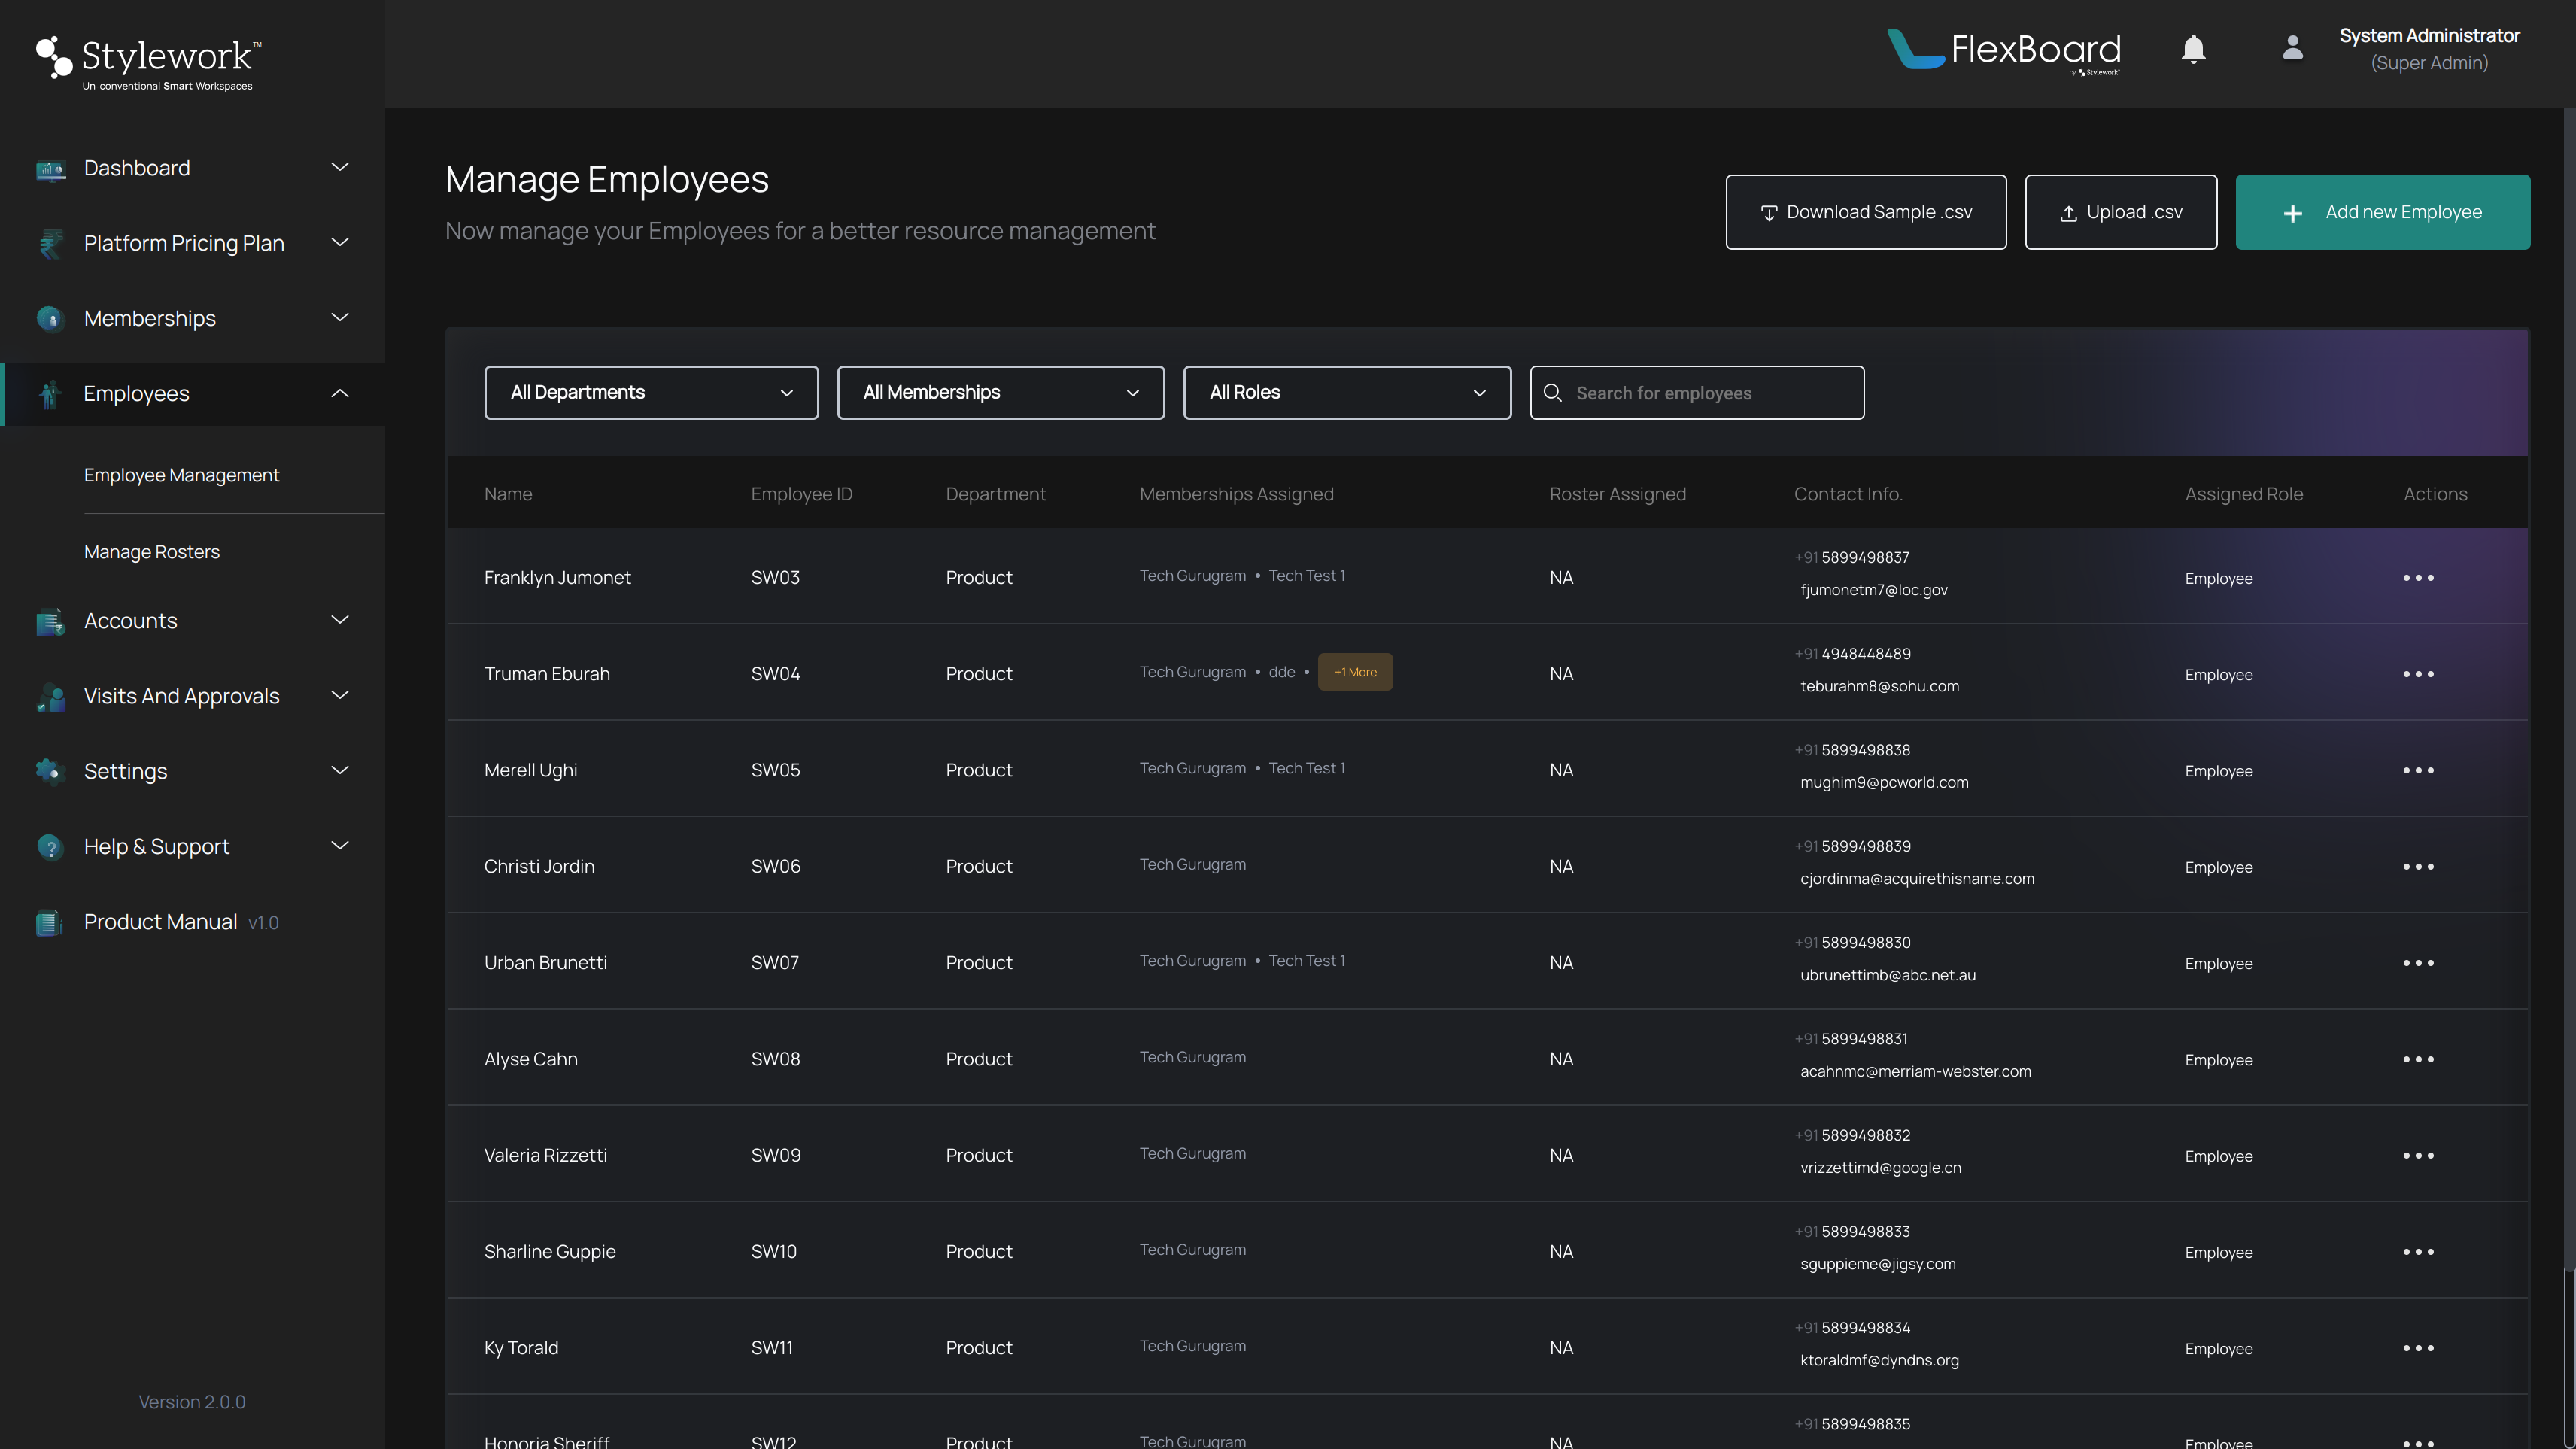Screen dimensions: 2576x1449
Task: Click the Product Manual book icon
Action: pos(50,923)
